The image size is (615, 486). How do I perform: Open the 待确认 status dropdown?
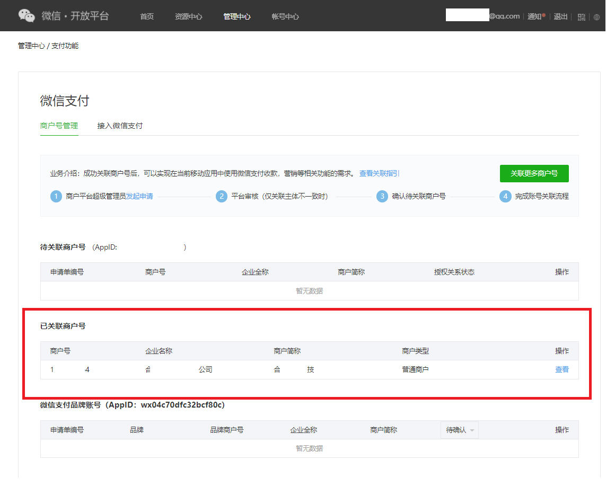click(460, 430)
